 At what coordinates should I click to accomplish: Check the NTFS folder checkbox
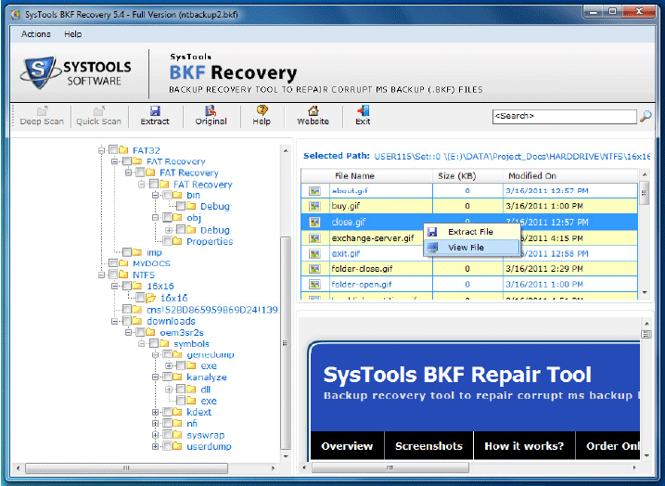(x=113, y=275)
